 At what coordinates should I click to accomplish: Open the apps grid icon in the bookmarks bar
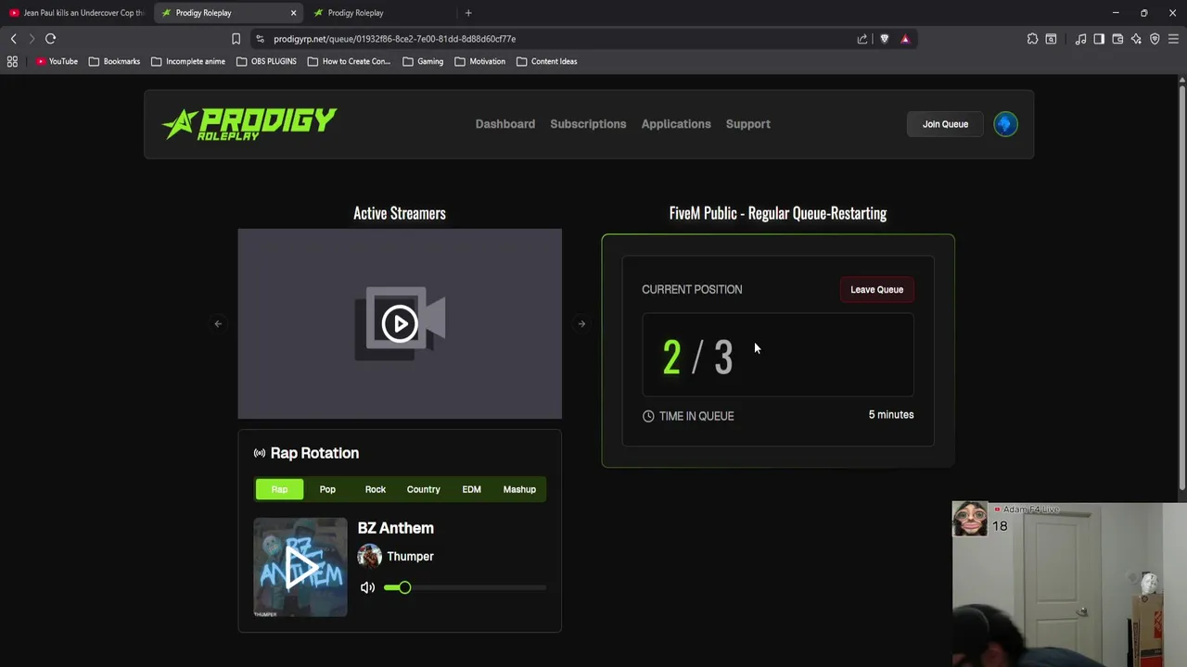point(12,61)
